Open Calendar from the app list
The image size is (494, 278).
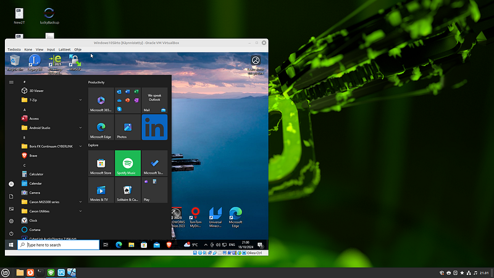pos(51,183)
